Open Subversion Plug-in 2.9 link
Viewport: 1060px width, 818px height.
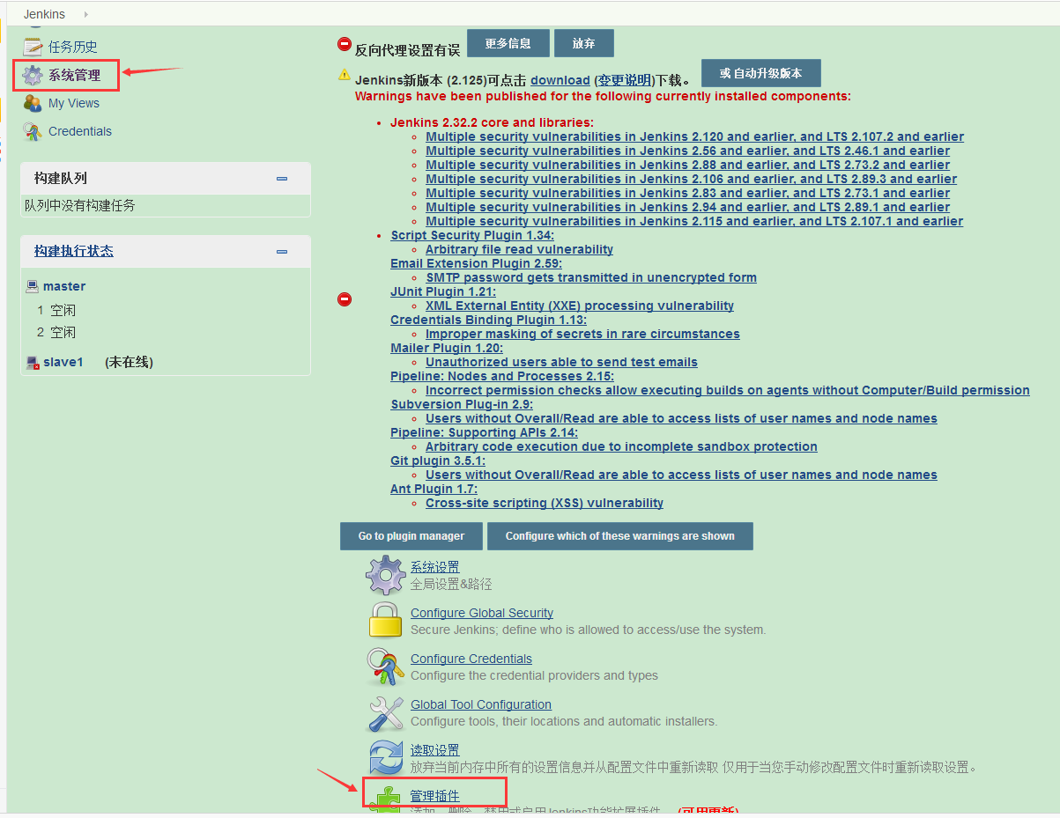[x=462, y=404]
